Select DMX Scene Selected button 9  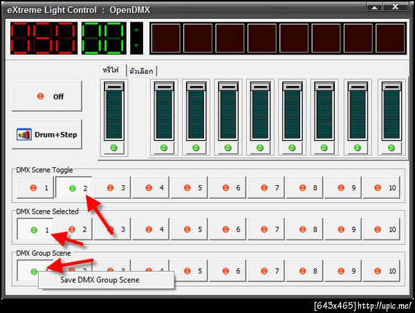click(x=343, y=229)
